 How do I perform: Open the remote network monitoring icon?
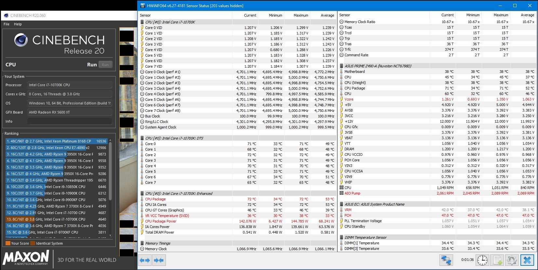point(446,260)
